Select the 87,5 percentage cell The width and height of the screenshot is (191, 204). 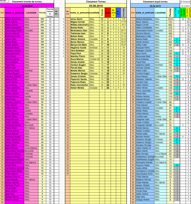[x=124, y=25]
